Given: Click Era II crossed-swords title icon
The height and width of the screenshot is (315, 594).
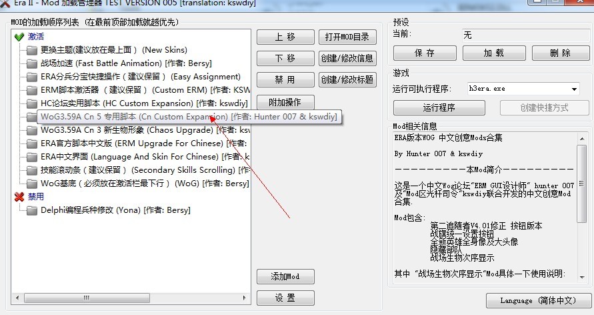Looking at the screenshot, I should [x=5, y=3].
